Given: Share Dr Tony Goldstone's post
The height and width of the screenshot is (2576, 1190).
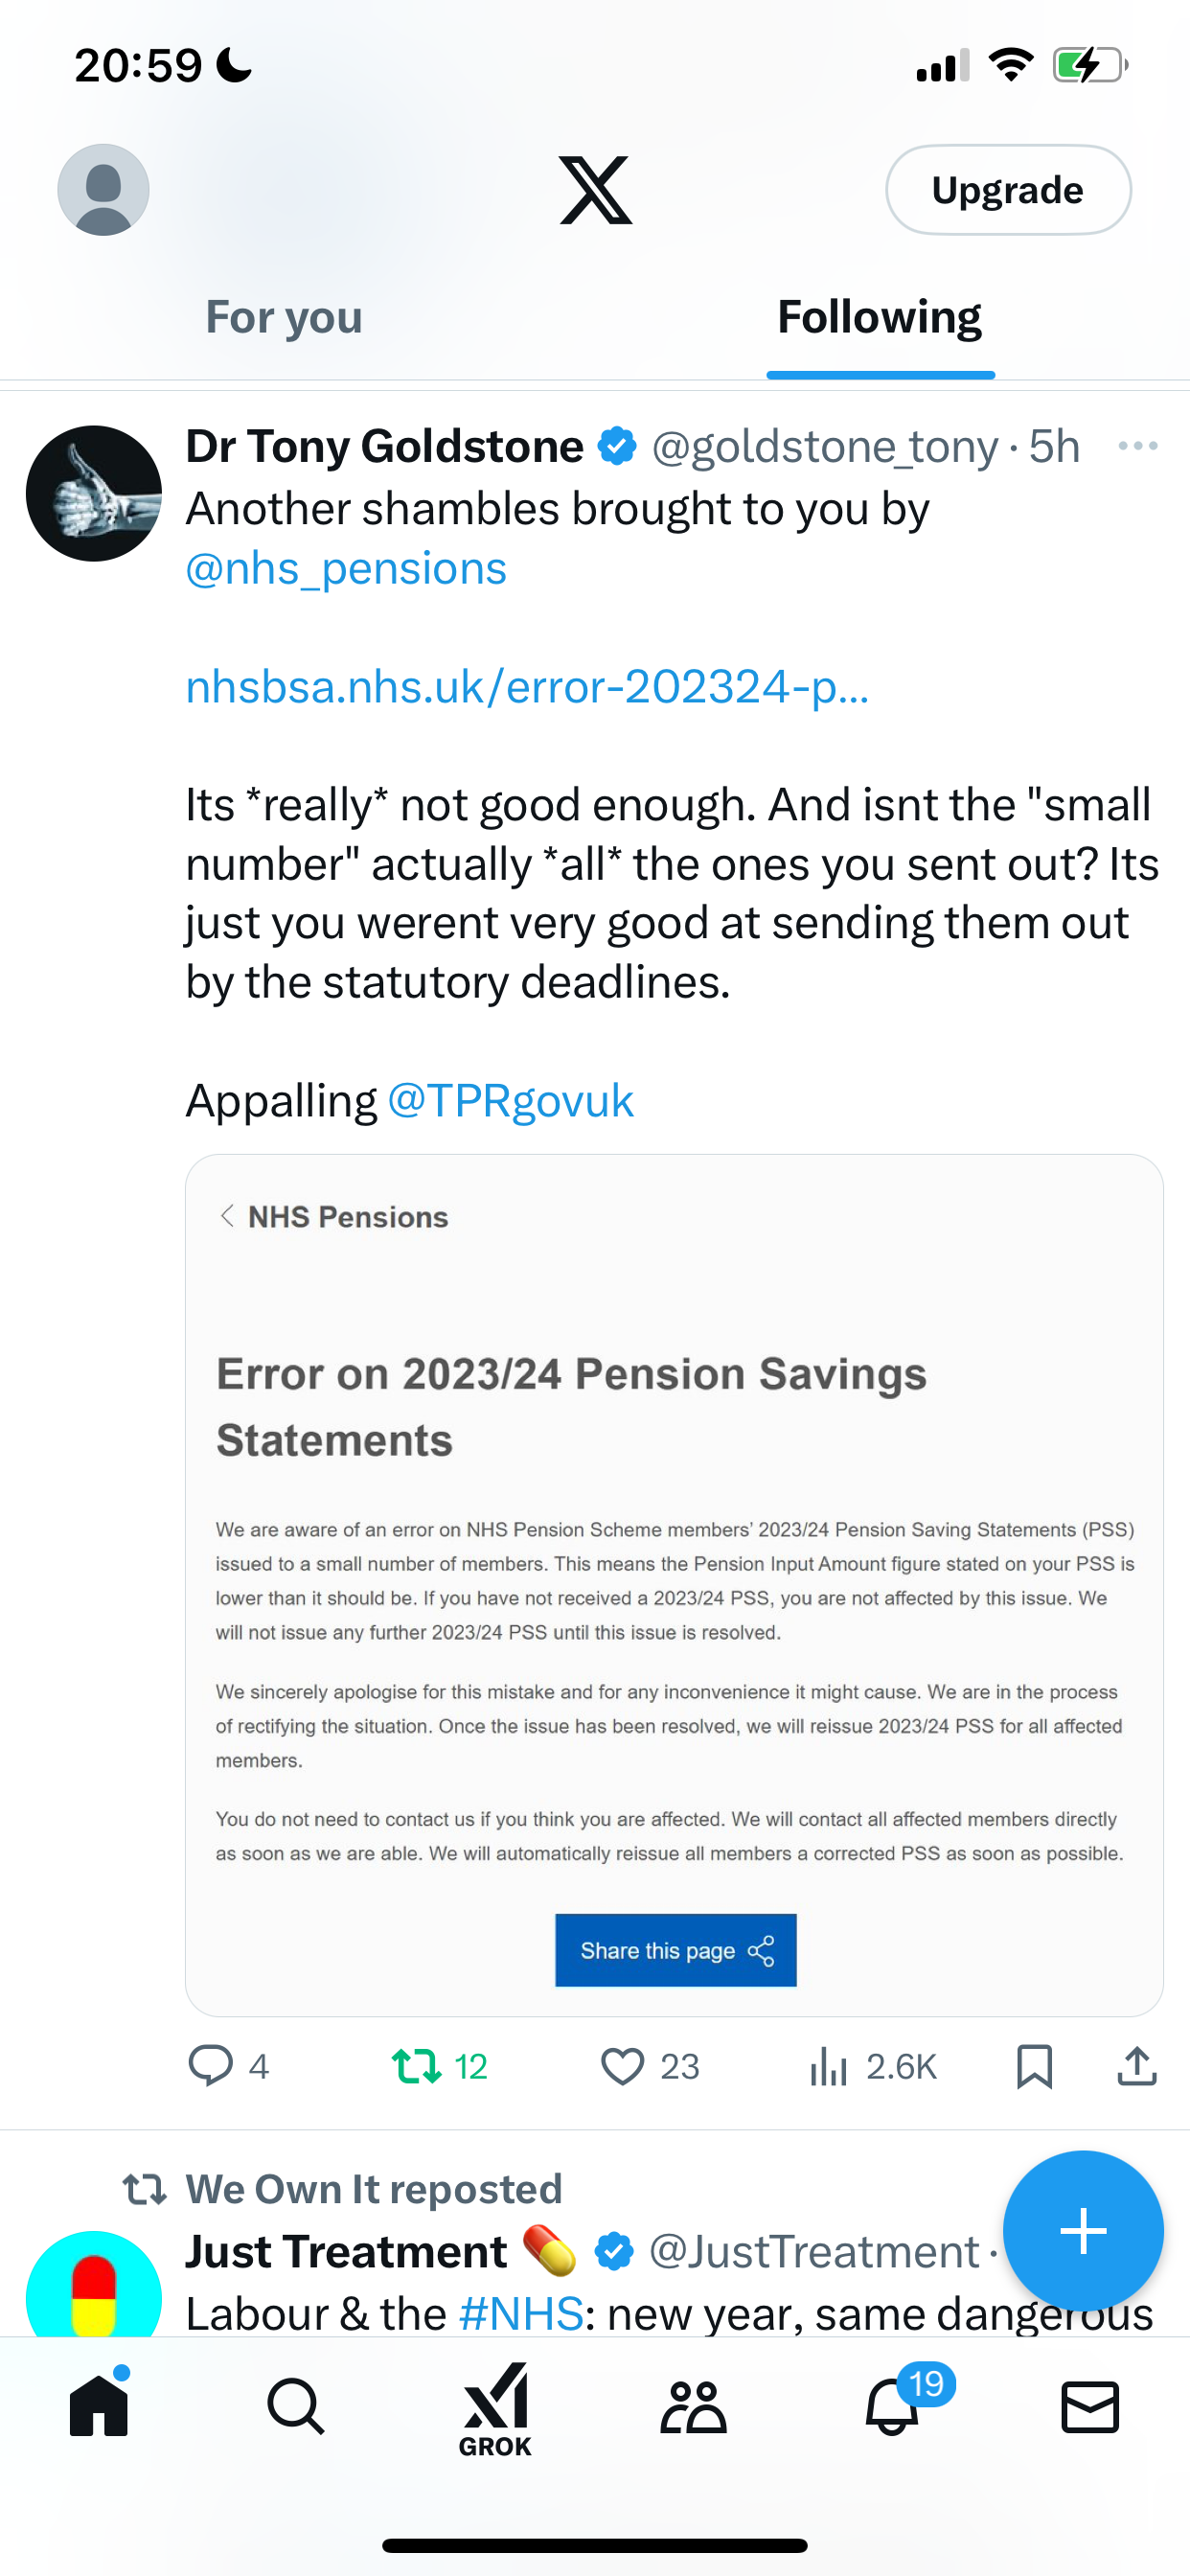Looking at the screenshot, I should [x=1137, y=2066].
